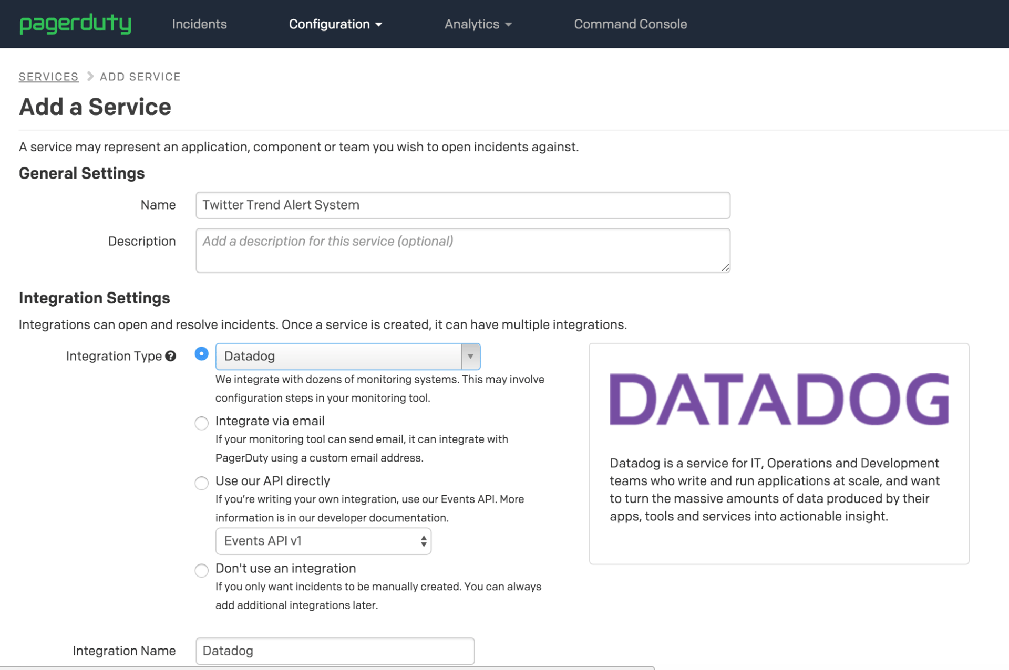Expand the Events API v1 selector
Viewport: 1009px width, 670px height.
pyautogui.click(x=323, y=541)
